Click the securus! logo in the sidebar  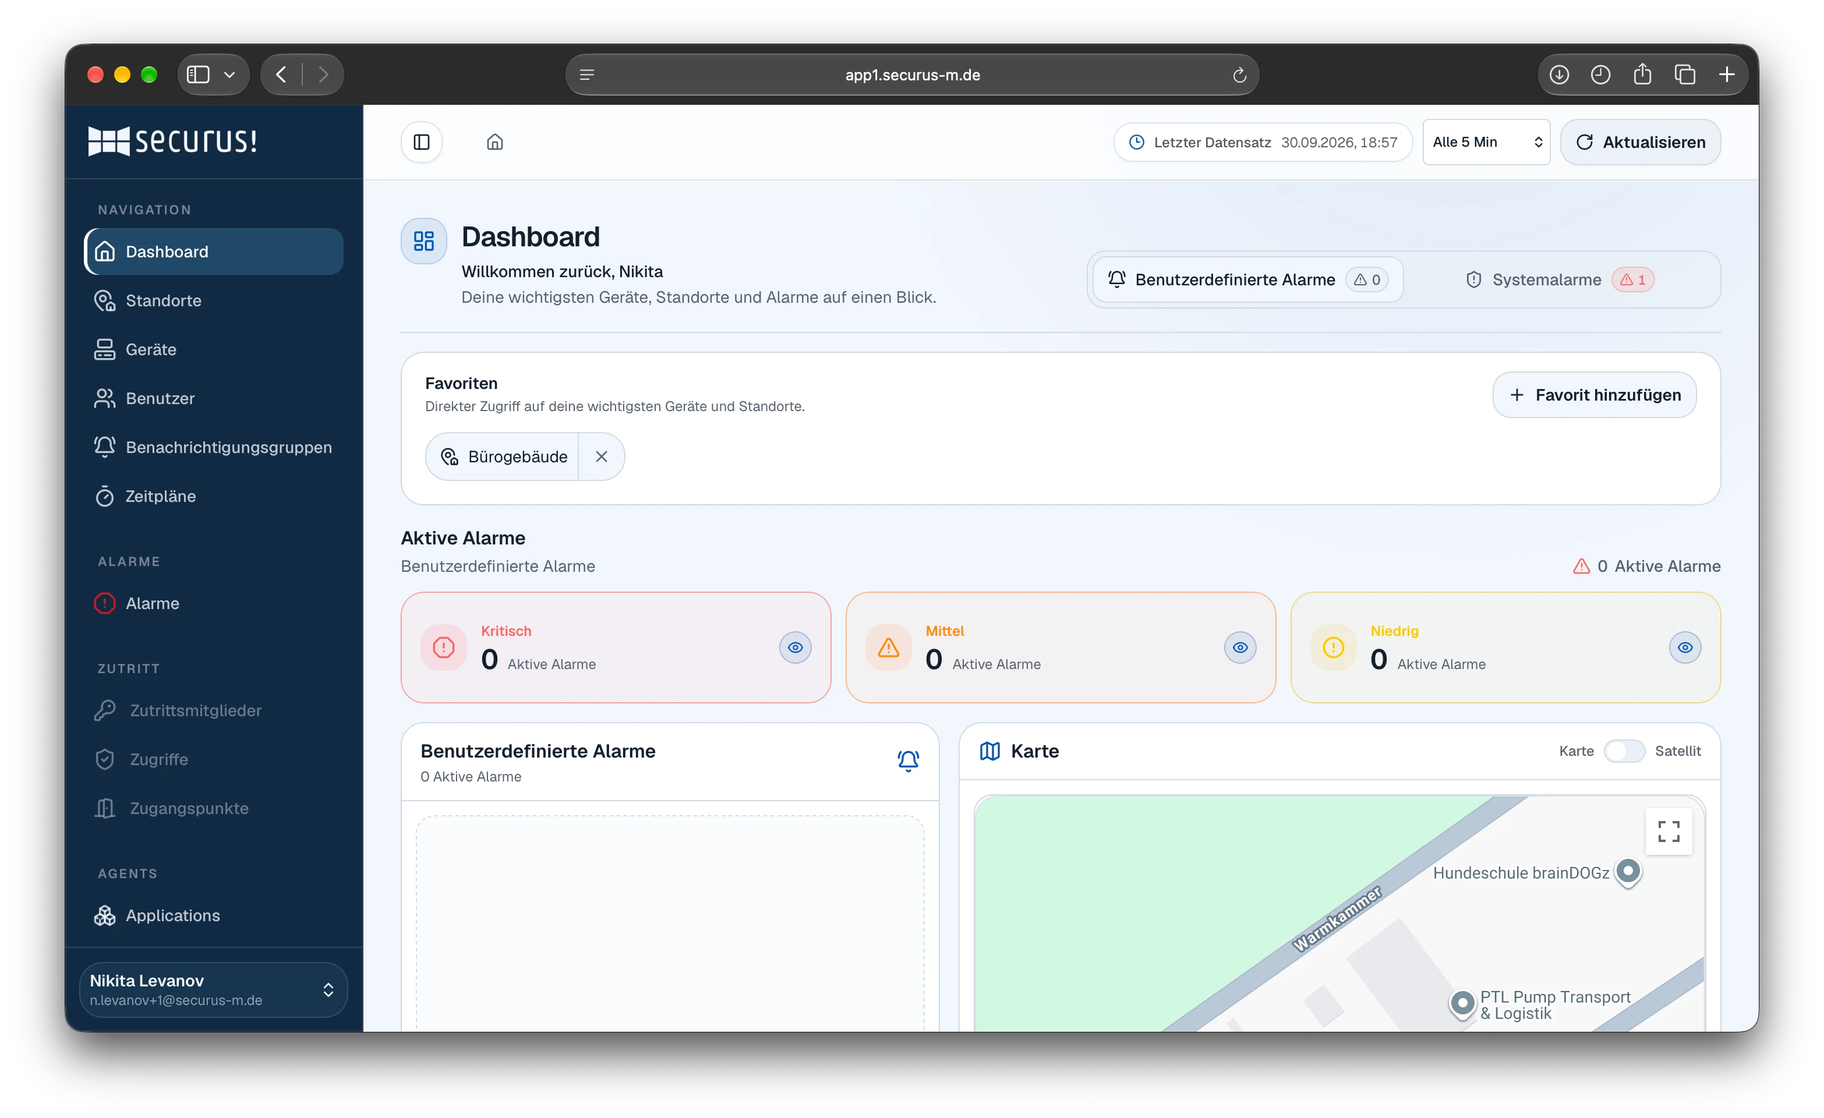172,141
